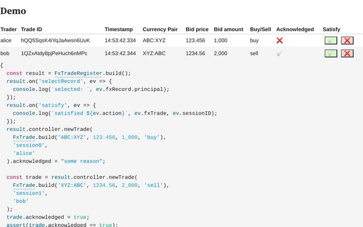Click FxTrade in the 'XYZ:ABC' build line
The height and width of the screenshot is (227, 363).
(24, 186)
